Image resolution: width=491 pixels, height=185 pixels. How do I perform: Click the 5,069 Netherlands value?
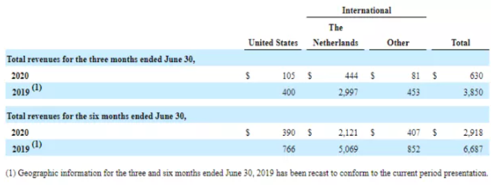[x=349, y=149]
